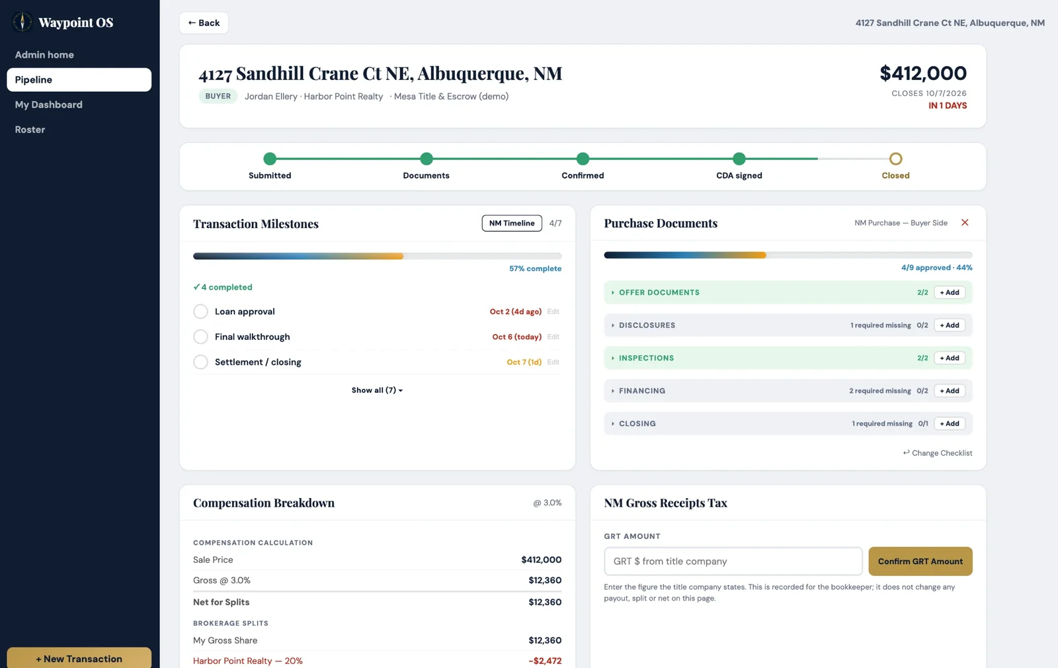Viewport: 1058px width, 668px height.
Task: Click the Closed stage circle
Action: click(x=895, y=159)
